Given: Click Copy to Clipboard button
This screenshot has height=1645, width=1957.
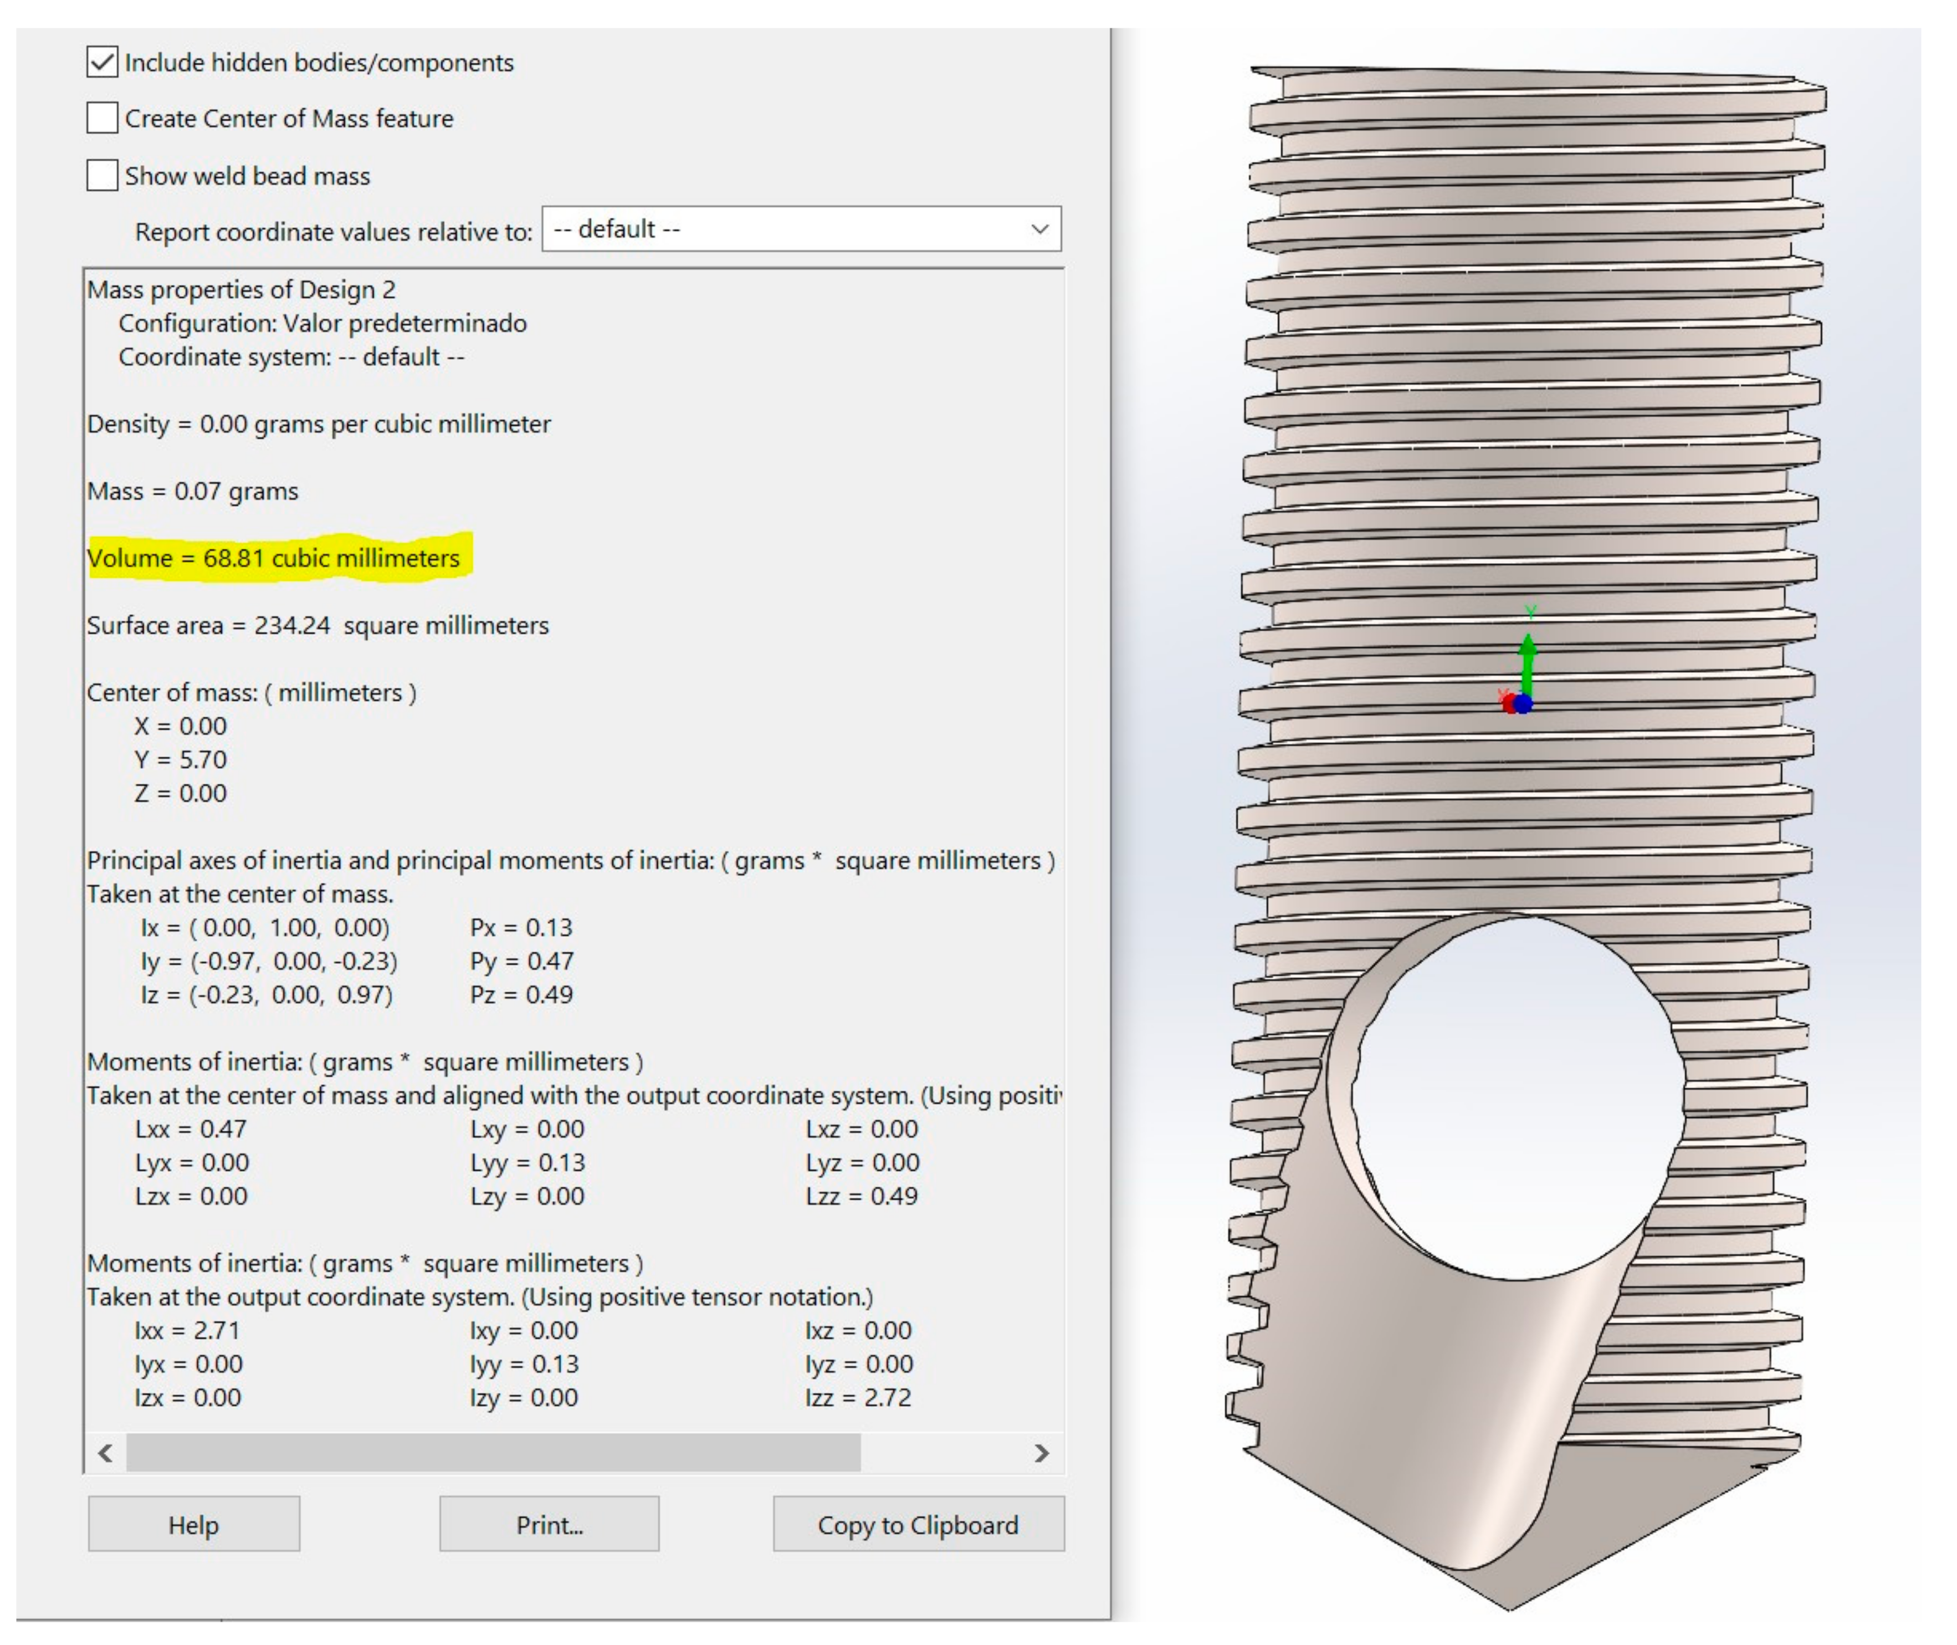Looking at the screenshot, I should click(x=918, y=1525).
